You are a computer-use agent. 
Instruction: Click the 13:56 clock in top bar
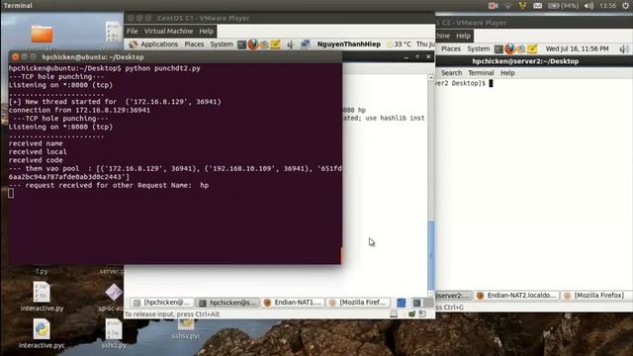click(607, 6)
